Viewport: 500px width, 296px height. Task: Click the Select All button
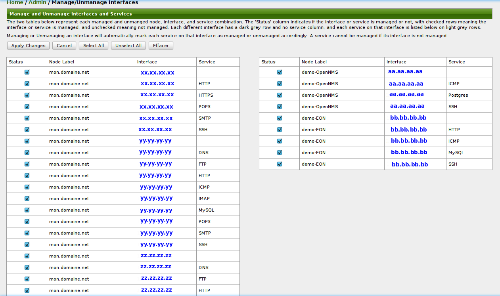94,46
